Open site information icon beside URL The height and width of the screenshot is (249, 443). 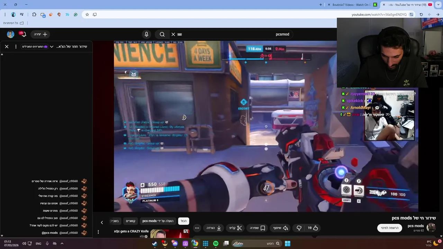pyautogui.click(x=411, y=15)
